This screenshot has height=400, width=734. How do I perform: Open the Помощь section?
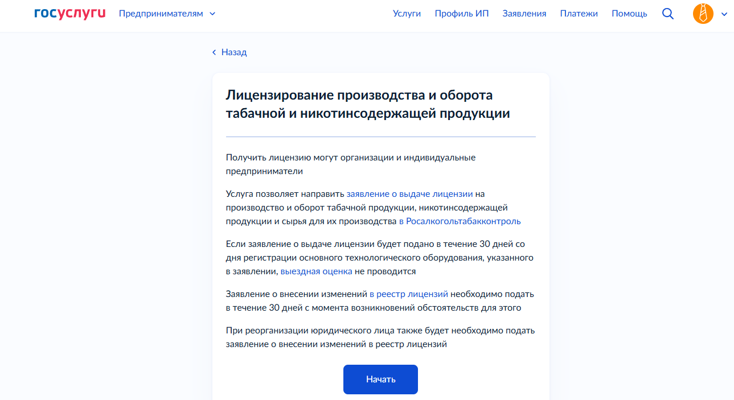click(629, 13)
